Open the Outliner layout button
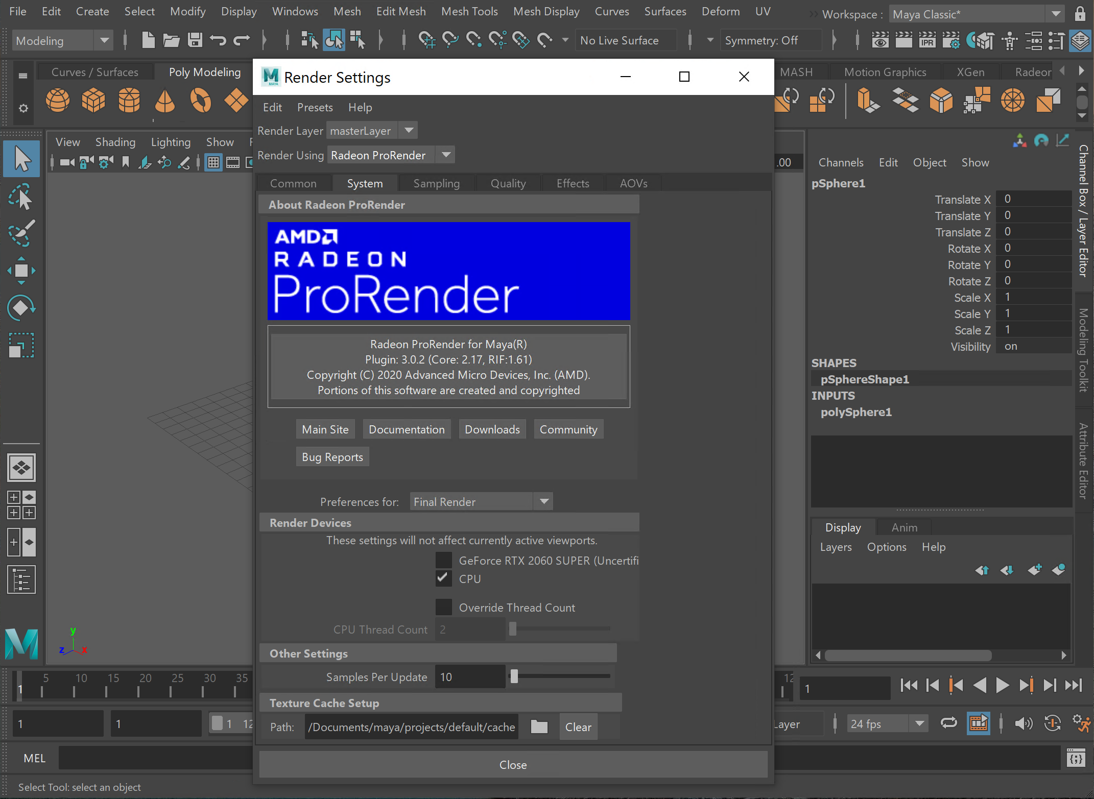1094x799 pixels. (21, 579)
